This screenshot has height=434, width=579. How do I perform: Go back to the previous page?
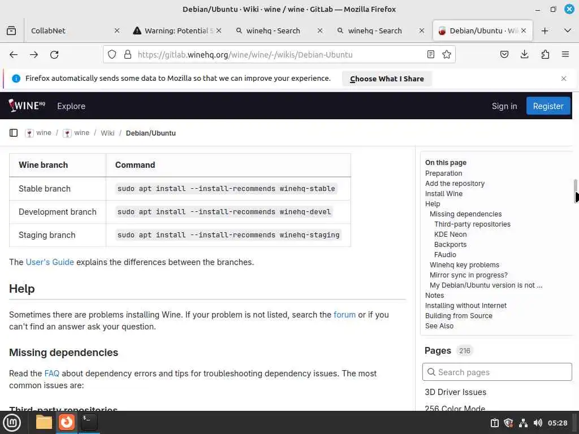pyautogui.click(x=14, y=55)
